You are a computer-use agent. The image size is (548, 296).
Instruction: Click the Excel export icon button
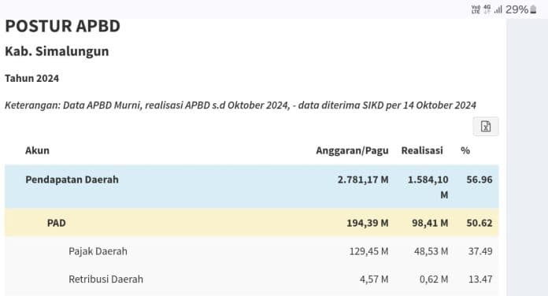tap(486, 127)
